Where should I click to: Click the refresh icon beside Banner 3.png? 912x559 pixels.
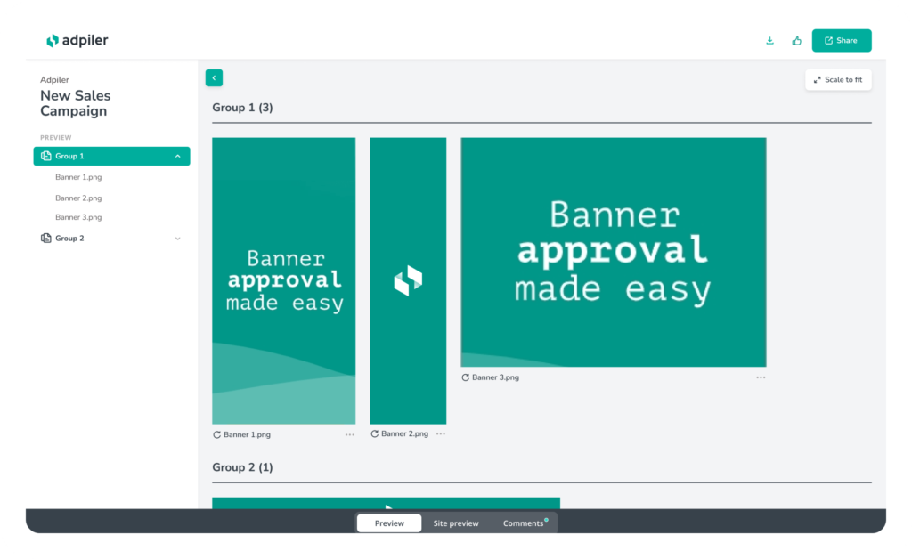pyautogui.click(x=465, y=377)
